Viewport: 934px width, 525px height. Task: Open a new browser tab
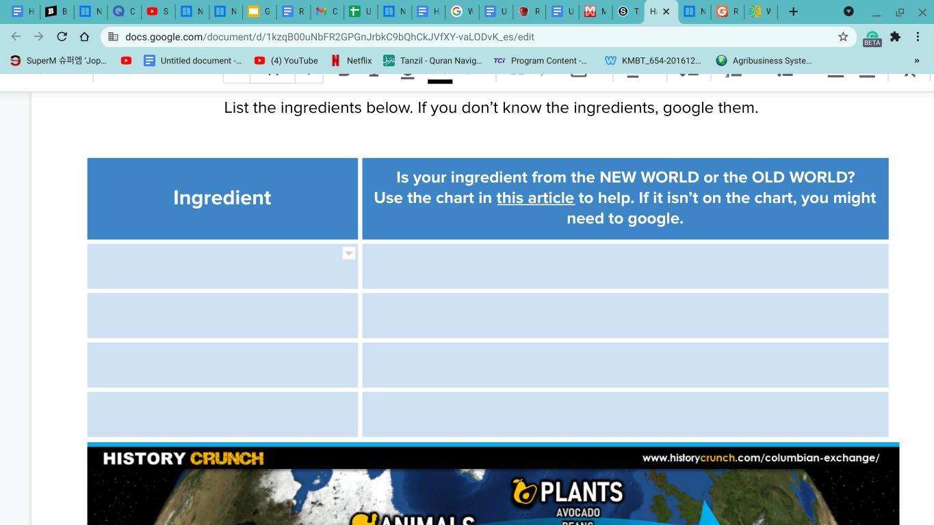pyautogui.click(x=794, y=12)
